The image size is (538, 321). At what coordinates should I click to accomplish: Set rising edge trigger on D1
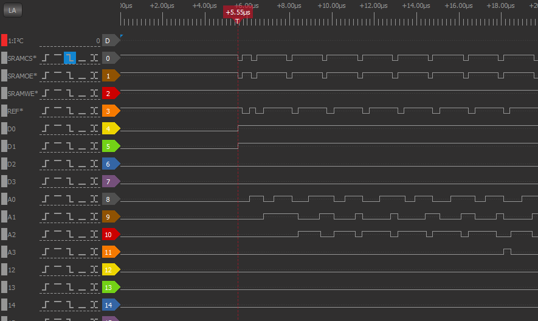(x=46, y=147)
